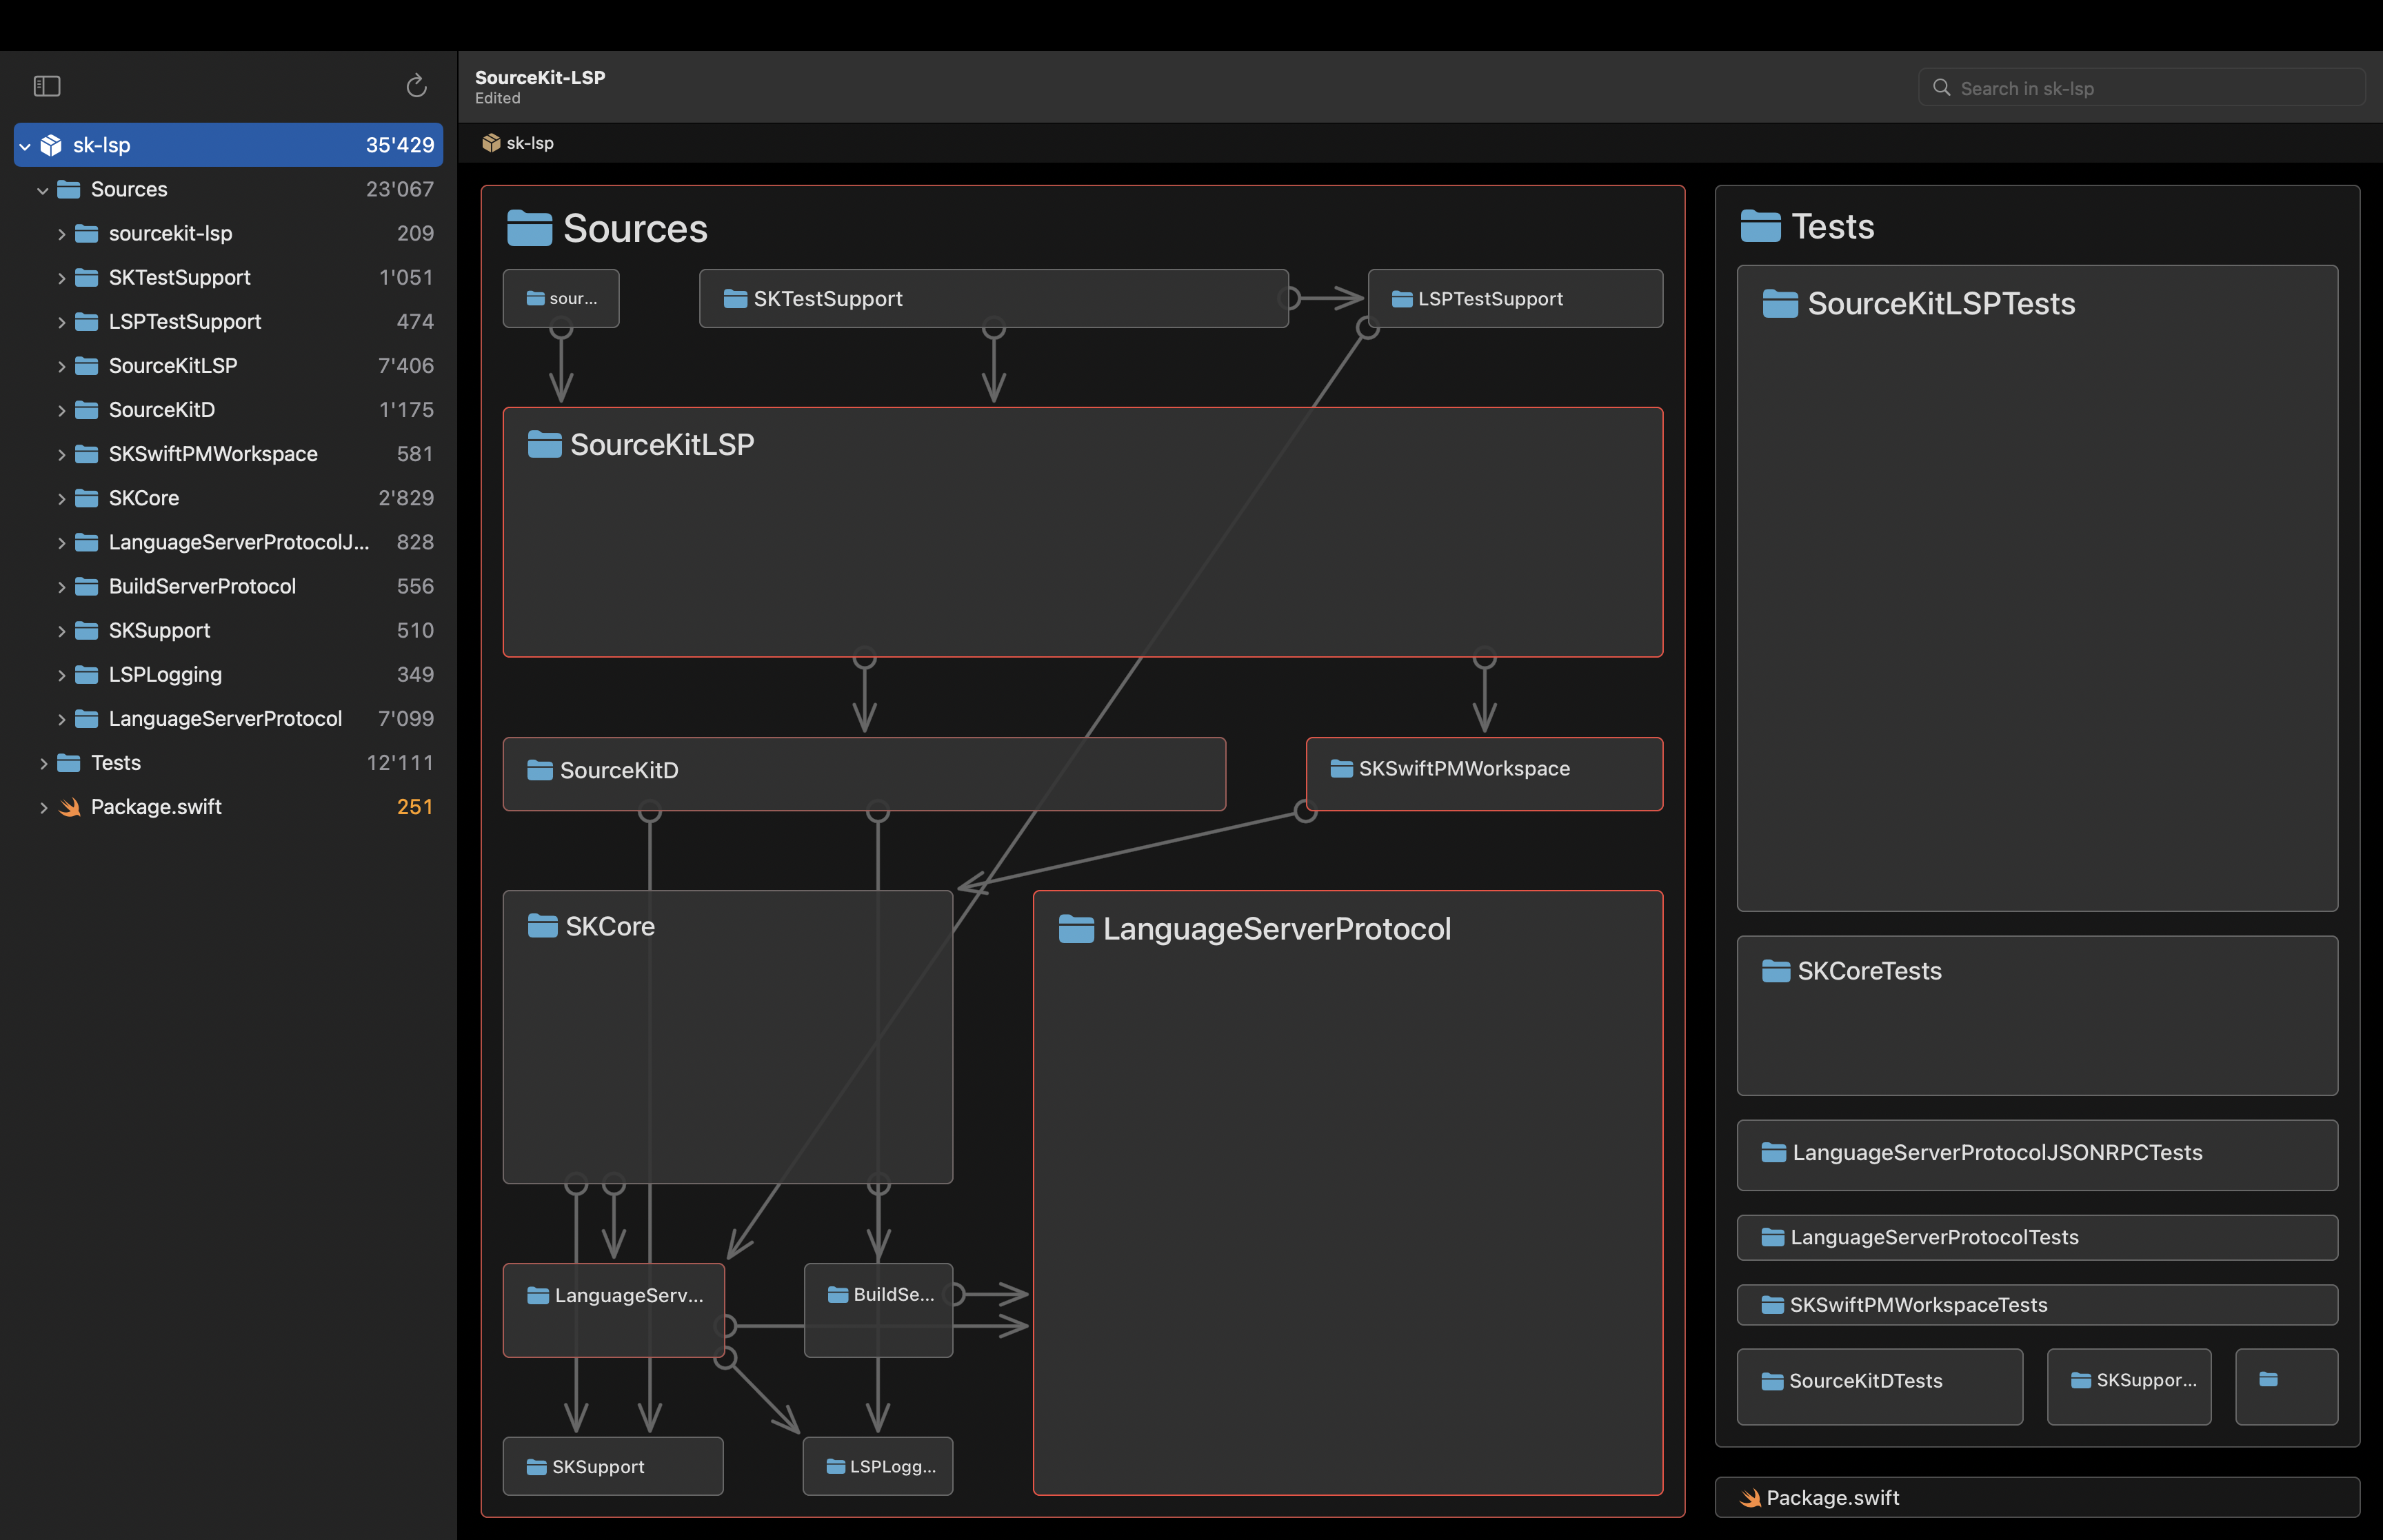This screenshot has width=2383, height=1540.
Task: Click the SourceKit-LSP window title
Action: tap(540, 77)
